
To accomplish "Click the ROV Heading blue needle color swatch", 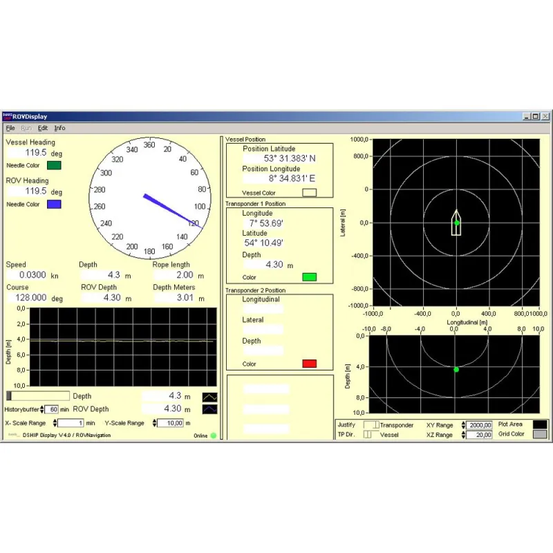I will coord(54,204).
